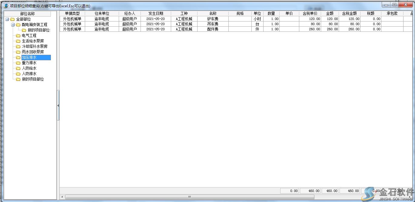415x202 pixels.
Task: Maximize the query window
Action: click(394, 5)
